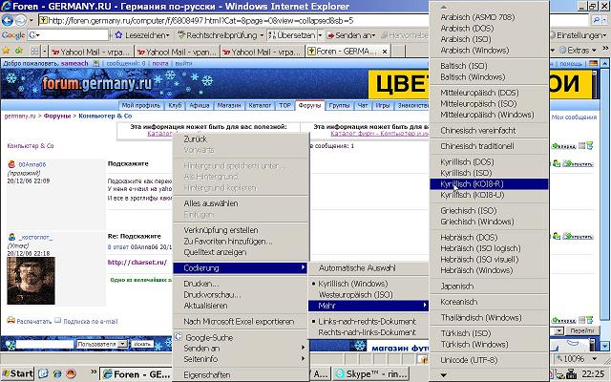Choose Rechts-nach-links-Dokument option
611x382 pixels.
(369, 332)
